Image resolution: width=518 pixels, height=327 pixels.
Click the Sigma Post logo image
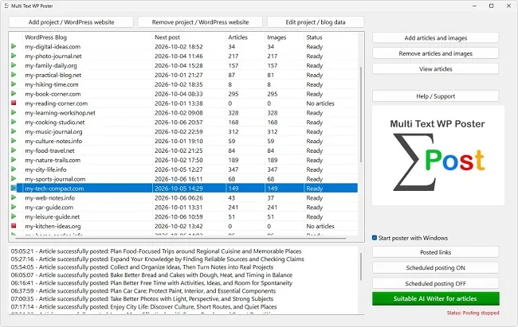click(x=438, y=155)
